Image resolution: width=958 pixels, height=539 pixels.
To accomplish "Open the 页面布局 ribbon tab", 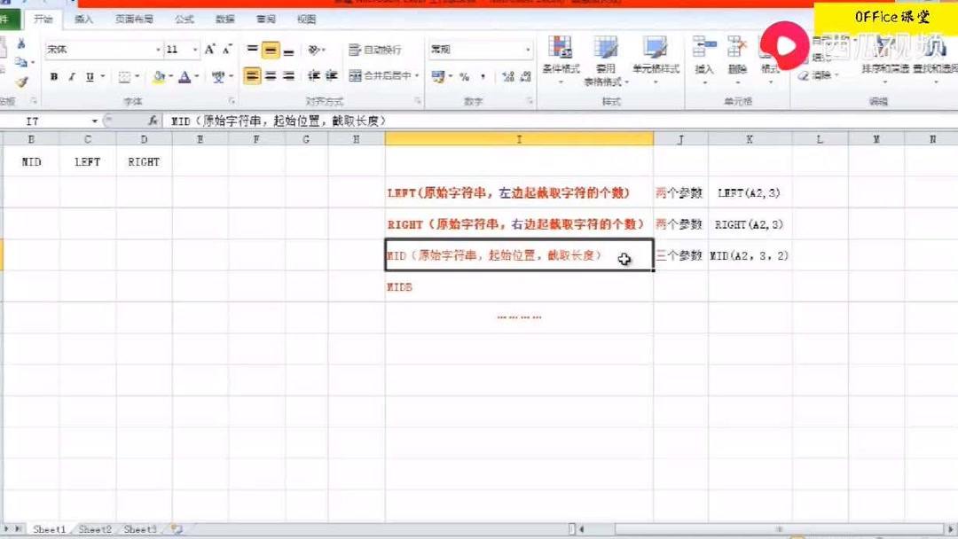I will click(135, 18).
